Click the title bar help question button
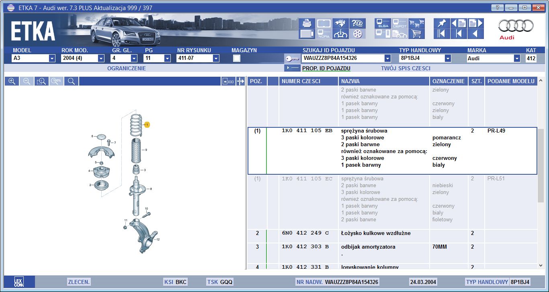The height and width of the screenshot is (292, 549). click(x=497, y=8)
